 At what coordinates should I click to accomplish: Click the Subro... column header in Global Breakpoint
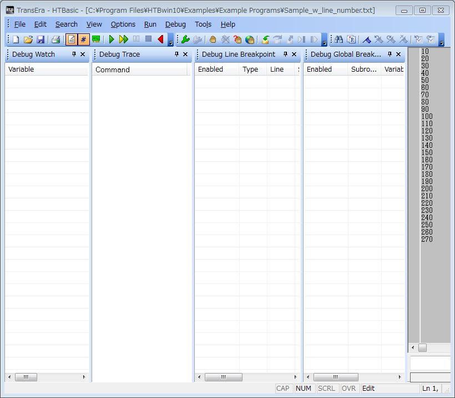(364, 69)
